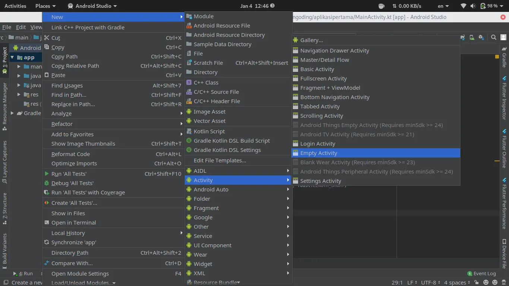
Task: Open the Flutter Performance side panel
Action: point(504,204)
